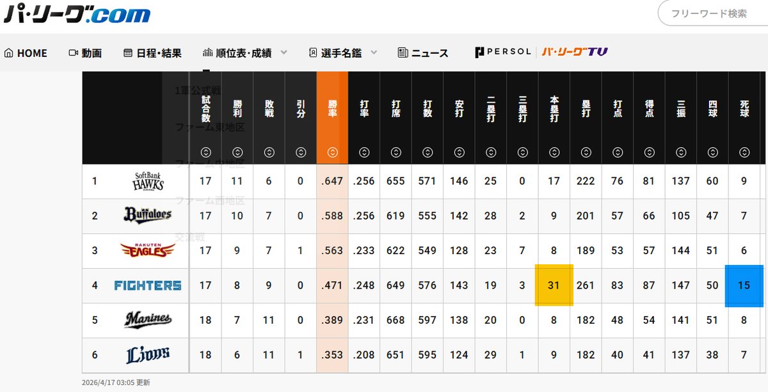This screenshot has width=768, height=392.
Task: Sort by 打点 using its sort icon
Action: (618, 153)
